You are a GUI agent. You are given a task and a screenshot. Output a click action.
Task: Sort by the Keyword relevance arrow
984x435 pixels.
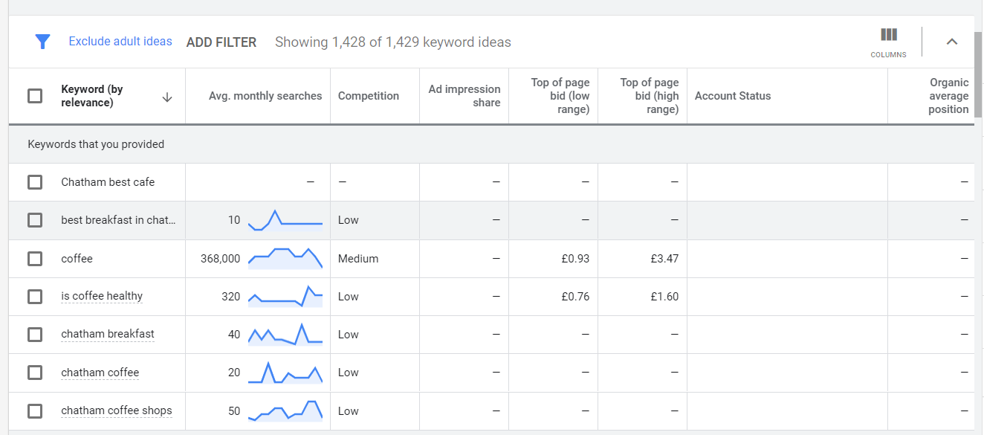167,97
